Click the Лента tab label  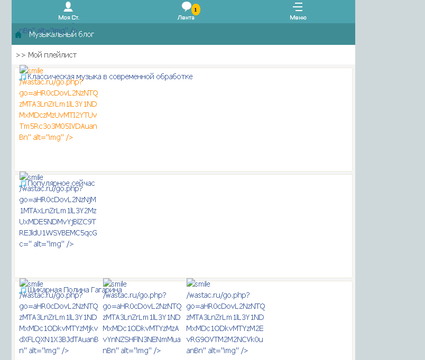(186, 17)
